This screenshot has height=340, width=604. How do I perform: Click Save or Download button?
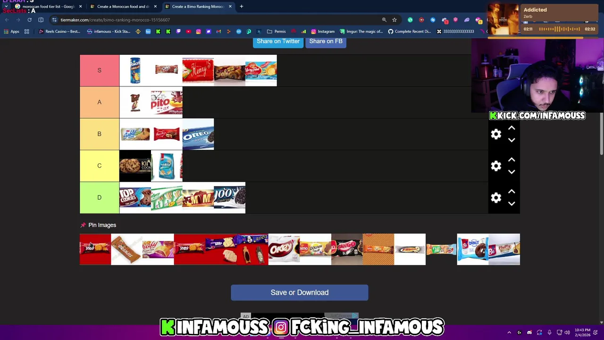[300, 292]
